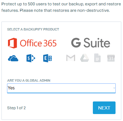Click the Exchange icon
The image size is (123, 121).
point(47,58)
